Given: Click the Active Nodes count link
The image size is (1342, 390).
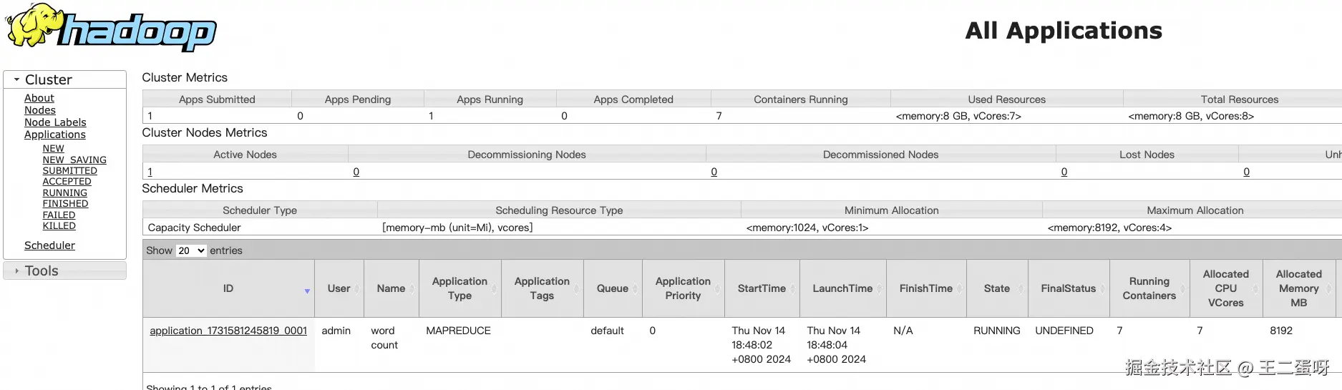Looking at the screenshot, I should click(x=150, y=172).
